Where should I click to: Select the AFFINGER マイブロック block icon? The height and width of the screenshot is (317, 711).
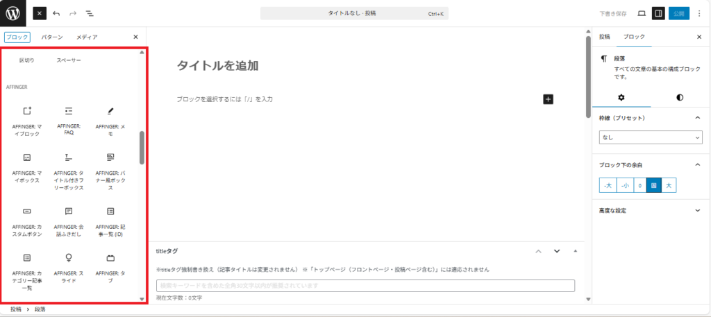[27, 111]
